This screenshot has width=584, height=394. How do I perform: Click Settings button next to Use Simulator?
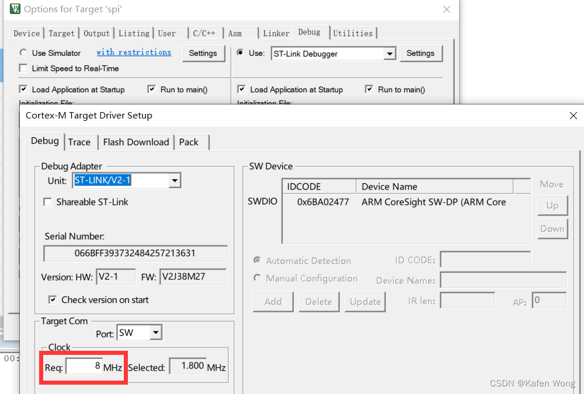coord(203,53)
